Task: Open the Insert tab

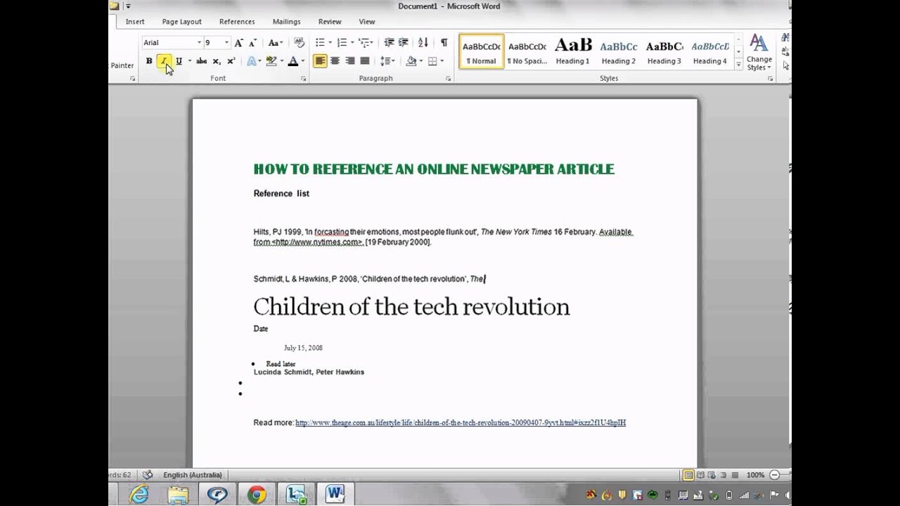Action: 135,22
